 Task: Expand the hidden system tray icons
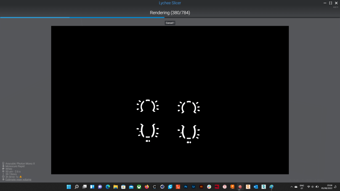(x=291, y=187)
